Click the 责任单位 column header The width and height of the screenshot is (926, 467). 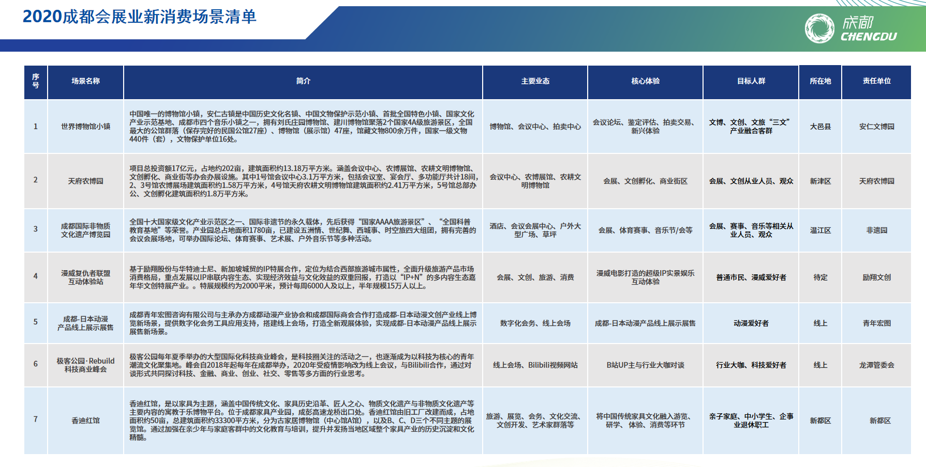[877, 81]
